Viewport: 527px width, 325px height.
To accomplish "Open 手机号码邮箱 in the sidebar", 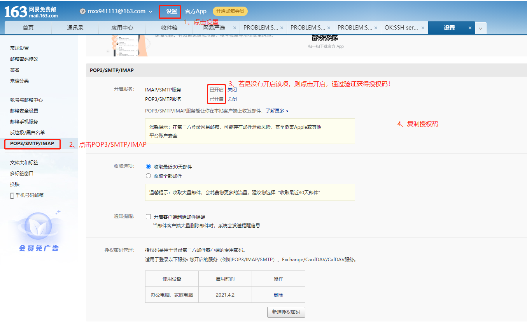I will tap(30, 195).
